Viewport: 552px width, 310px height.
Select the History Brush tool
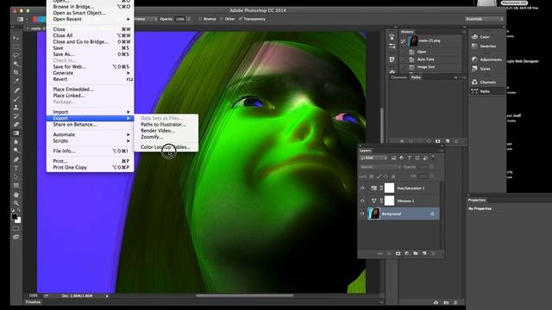pyautogui.click(x=16, y=116)
